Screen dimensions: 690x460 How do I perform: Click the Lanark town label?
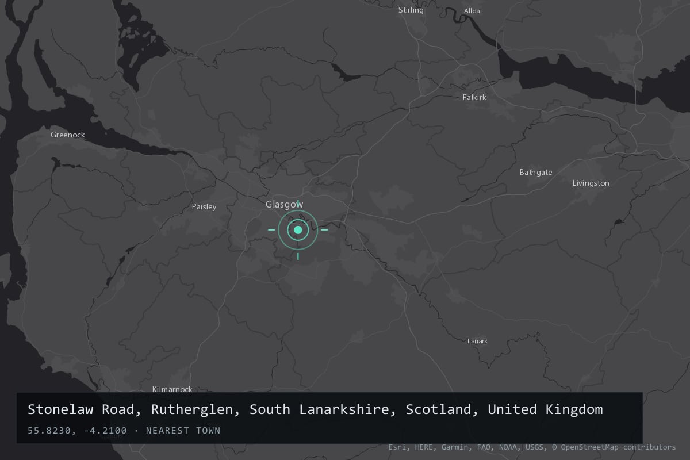tap(477, 341)
